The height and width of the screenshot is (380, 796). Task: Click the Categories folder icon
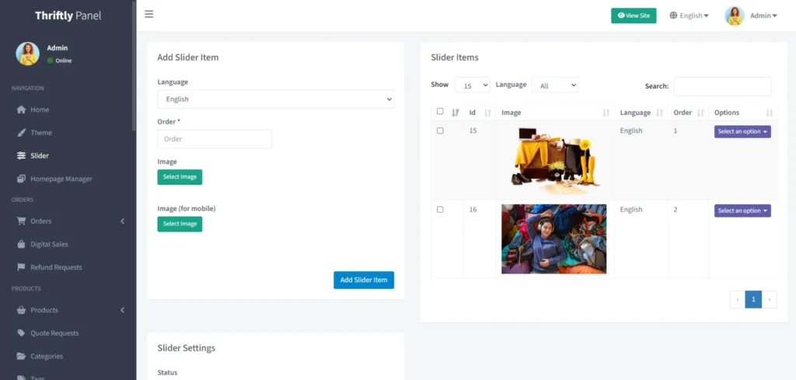(x=22, y=357)
